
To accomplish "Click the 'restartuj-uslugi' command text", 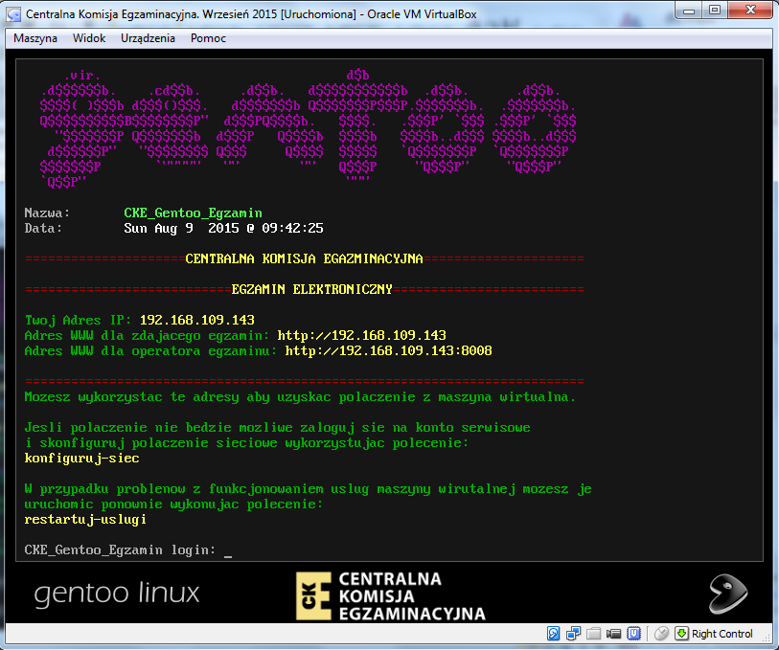I will (85, 520).
